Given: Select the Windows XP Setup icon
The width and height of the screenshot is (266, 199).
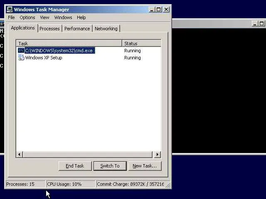Looking at the screenshot, I should [x=21, y=57].
